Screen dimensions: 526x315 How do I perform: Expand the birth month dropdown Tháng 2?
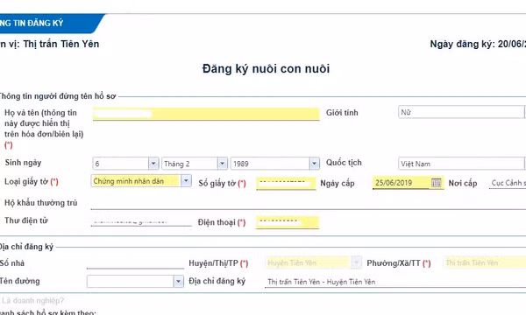pos(222,164)
